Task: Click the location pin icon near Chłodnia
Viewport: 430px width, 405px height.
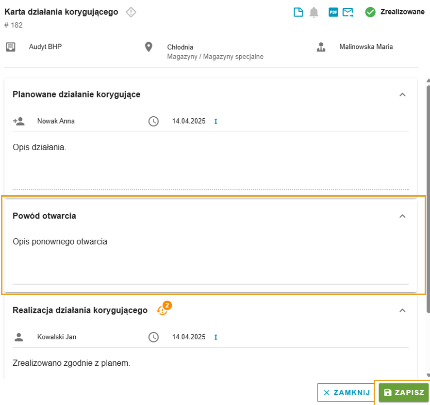Action: (x=149, y=47)
